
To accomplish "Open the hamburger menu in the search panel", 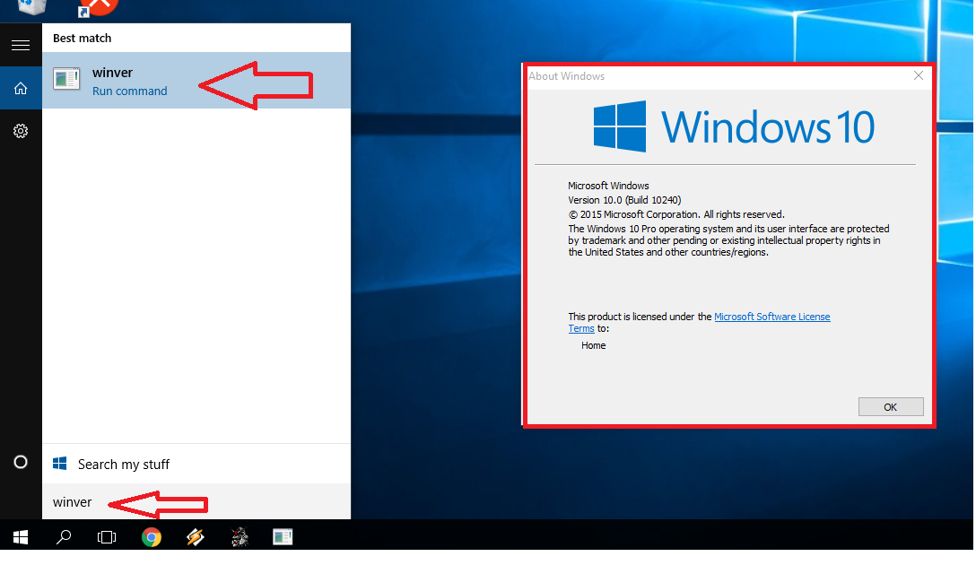I will pos(21,45).
